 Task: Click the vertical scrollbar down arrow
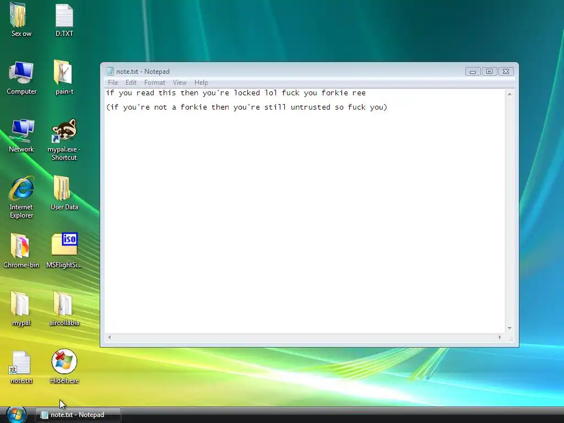pos(509,328)
